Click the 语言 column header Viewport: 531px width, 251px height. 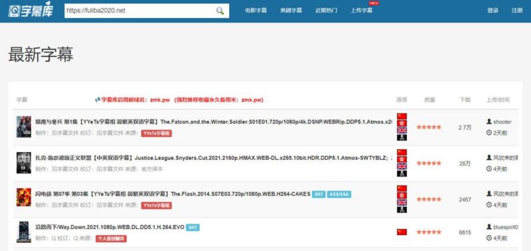tap(402, 100)
